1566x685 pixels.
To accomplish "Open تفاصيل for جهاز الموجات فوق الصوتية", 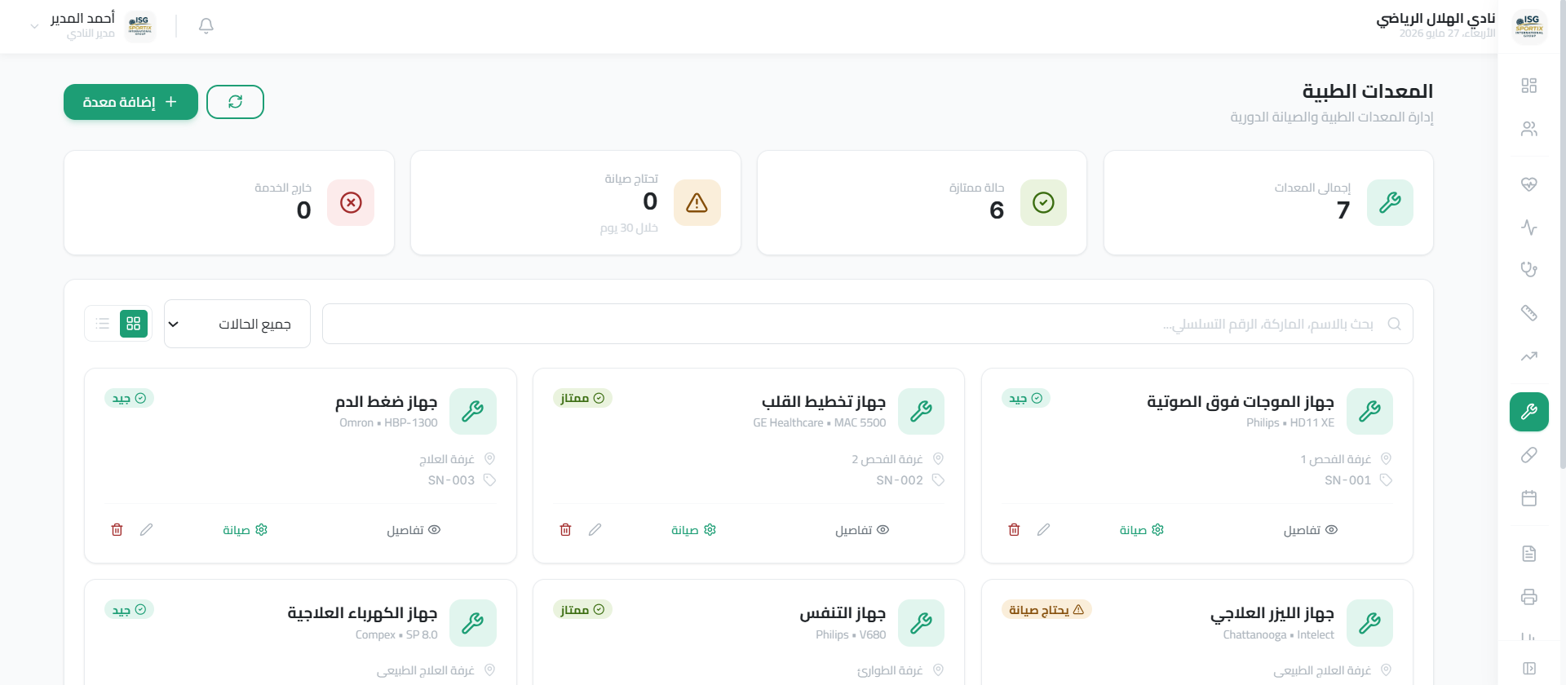I will click(1310, 530).
